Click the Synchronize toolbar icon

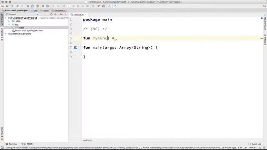(12, 6)
